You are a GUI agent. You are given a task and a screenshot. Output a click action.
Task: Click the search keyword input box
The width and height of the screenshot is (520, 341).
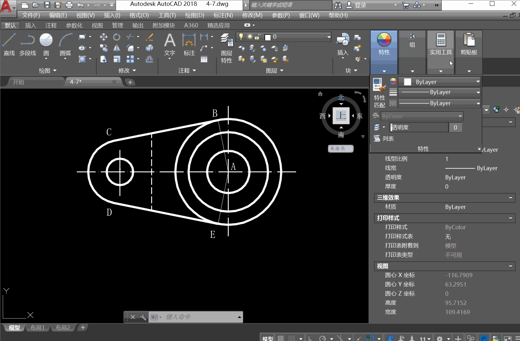[x=290, y=5]
